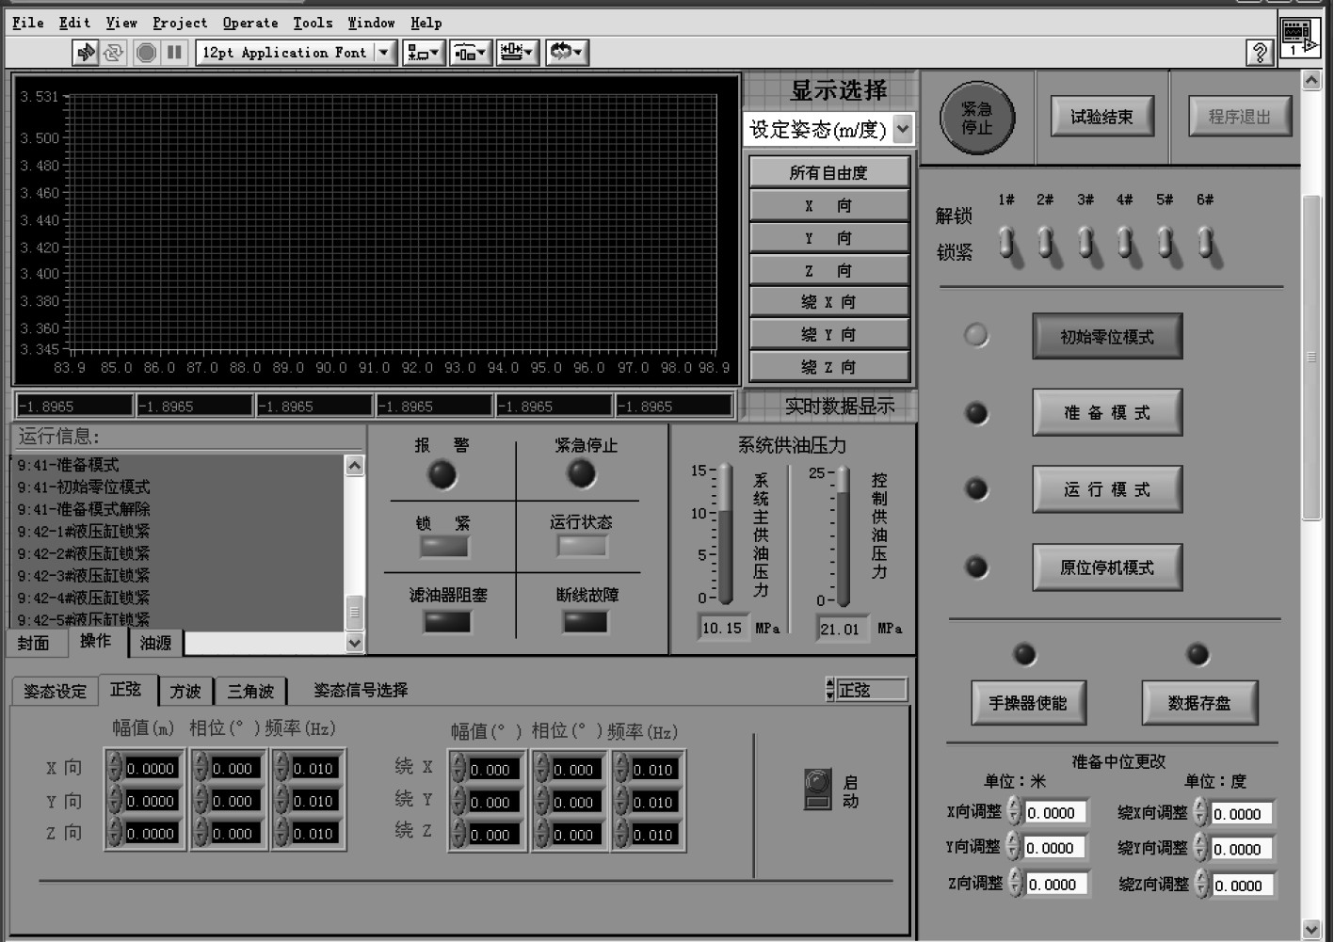Image resolution: width=1334 pixels, height=942 pixels.
Task: Open the Reorder toolbar dropdown
Action: click(x=566, y=53)
